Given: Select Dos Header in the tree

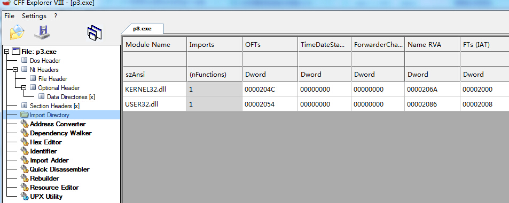Looking at the screenshot, I should tap(45, 61).
